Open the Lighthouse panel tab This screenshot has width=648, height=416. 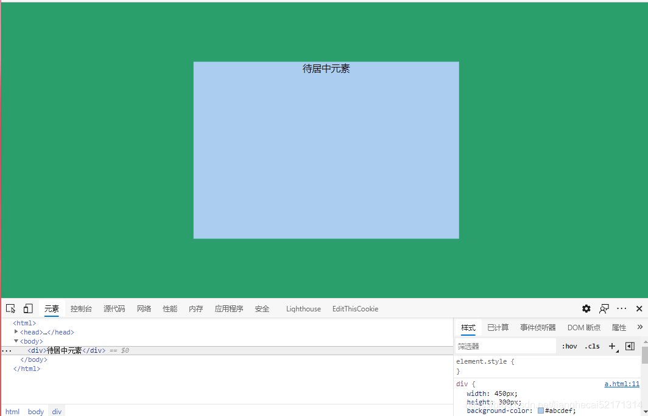[x=303, y=308]
